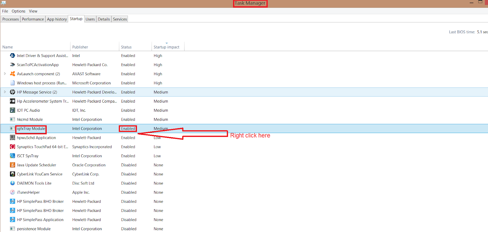Click the Microsoft Corporation publisher cell
This screenshot has width=488, height=232.
91,83
